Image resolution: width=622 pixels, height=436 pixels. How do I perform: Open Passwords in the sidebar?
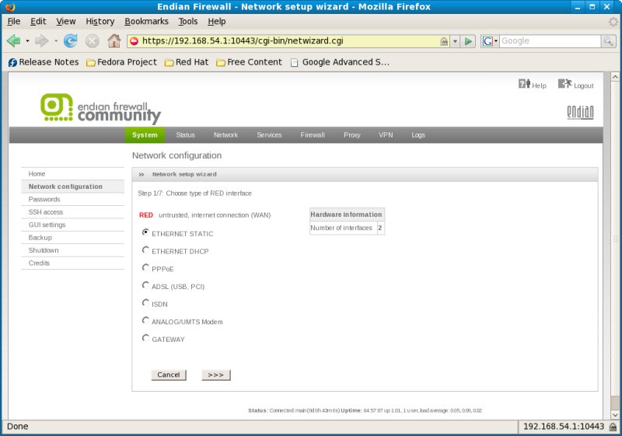point(72,200)
